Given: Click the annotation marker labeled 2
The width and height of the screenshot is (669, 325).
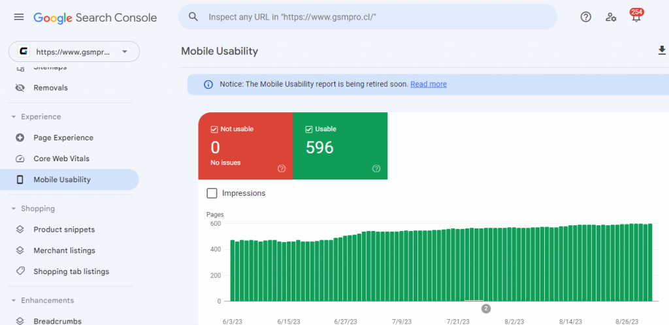Looking at the screenshot, I should point(485,309).
